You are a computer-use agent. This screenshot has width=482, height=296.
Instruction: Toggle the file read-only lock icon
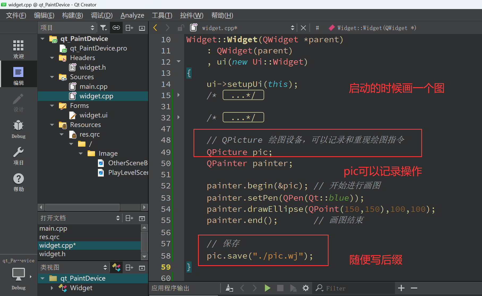[181, 28]
